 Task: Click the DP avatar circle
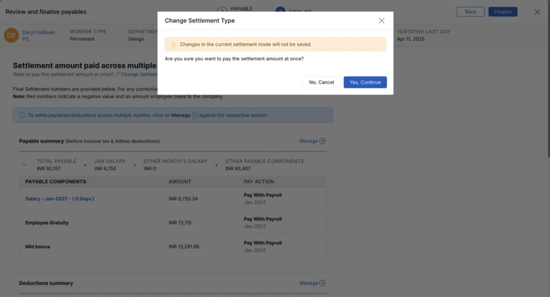click(11, 36)
